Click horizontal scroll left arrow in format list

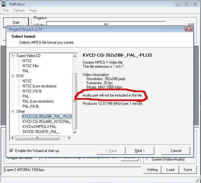click(12, 138)
